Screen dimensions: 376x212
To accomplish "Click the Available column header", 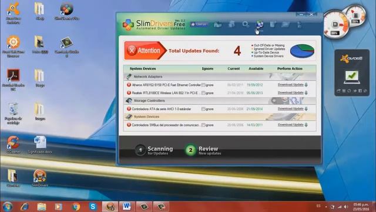I will [256, 69].
